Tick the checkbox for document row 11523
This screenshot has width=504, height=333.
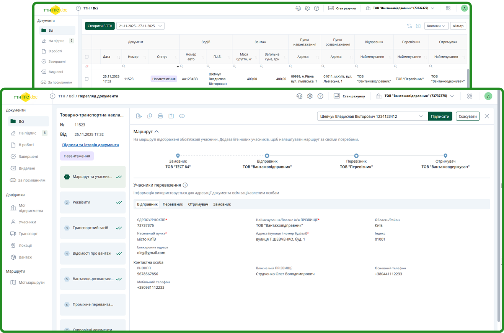[x=86, y=79]
